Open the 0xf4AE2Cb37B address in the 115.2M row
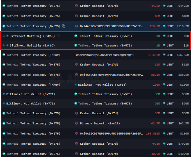 [x=112, y=26]
